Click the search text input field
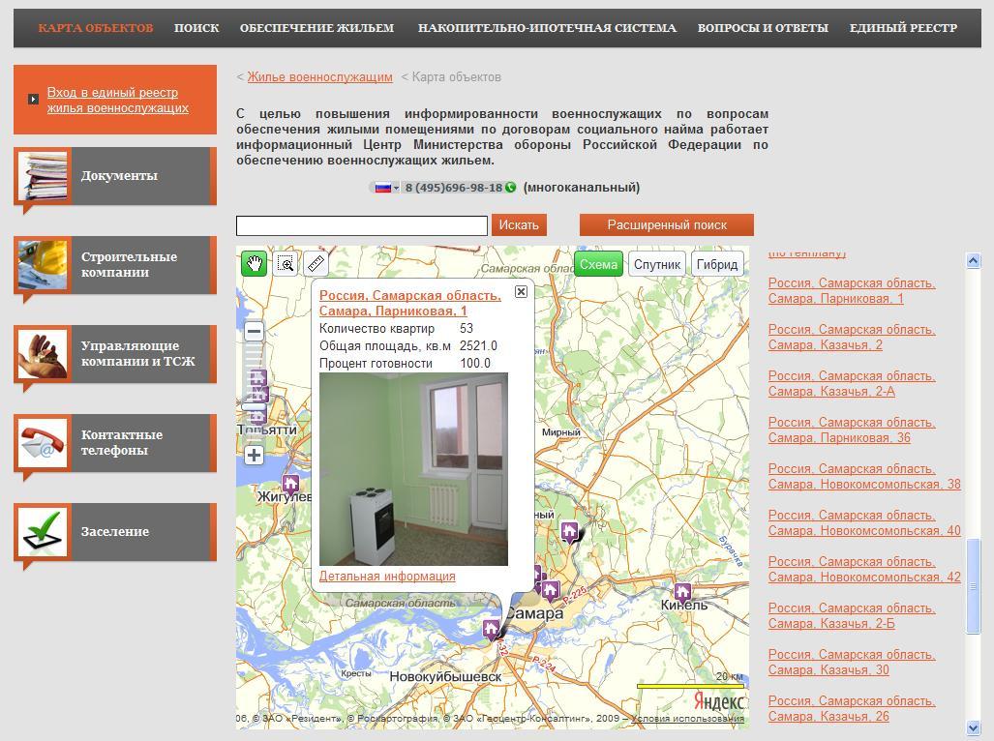 click(x=361, y=225)
